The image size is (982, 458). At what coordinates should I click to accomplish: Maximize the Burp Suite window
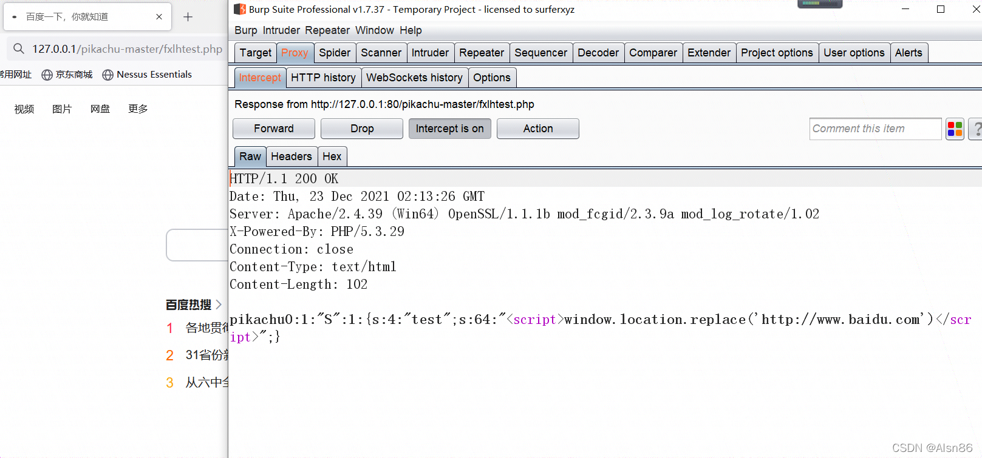coord(941,9)
